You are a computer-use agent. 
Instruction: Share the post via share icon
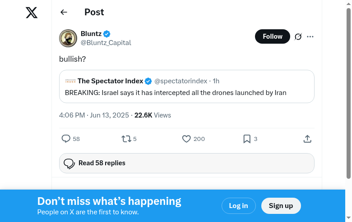coord(307,139)
